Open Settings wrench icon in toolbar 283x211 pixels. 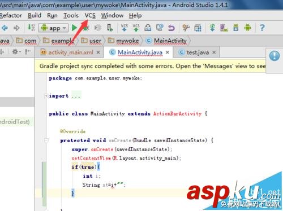[186, 28]
